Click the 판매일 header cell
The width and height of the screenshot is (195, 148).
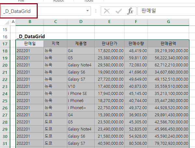pyautogui.click(x=30, y=44)
